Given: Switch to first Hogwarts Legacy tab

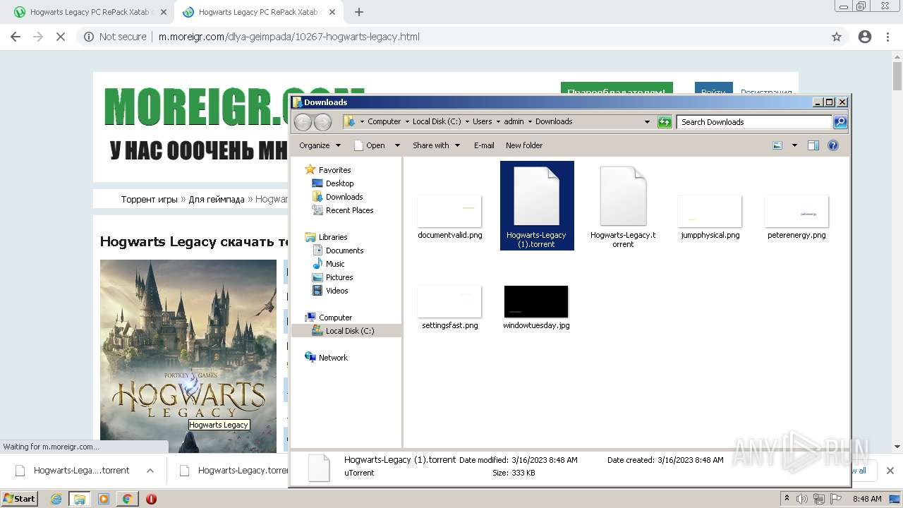Looking at the screenshot, I should click(89, 12).
